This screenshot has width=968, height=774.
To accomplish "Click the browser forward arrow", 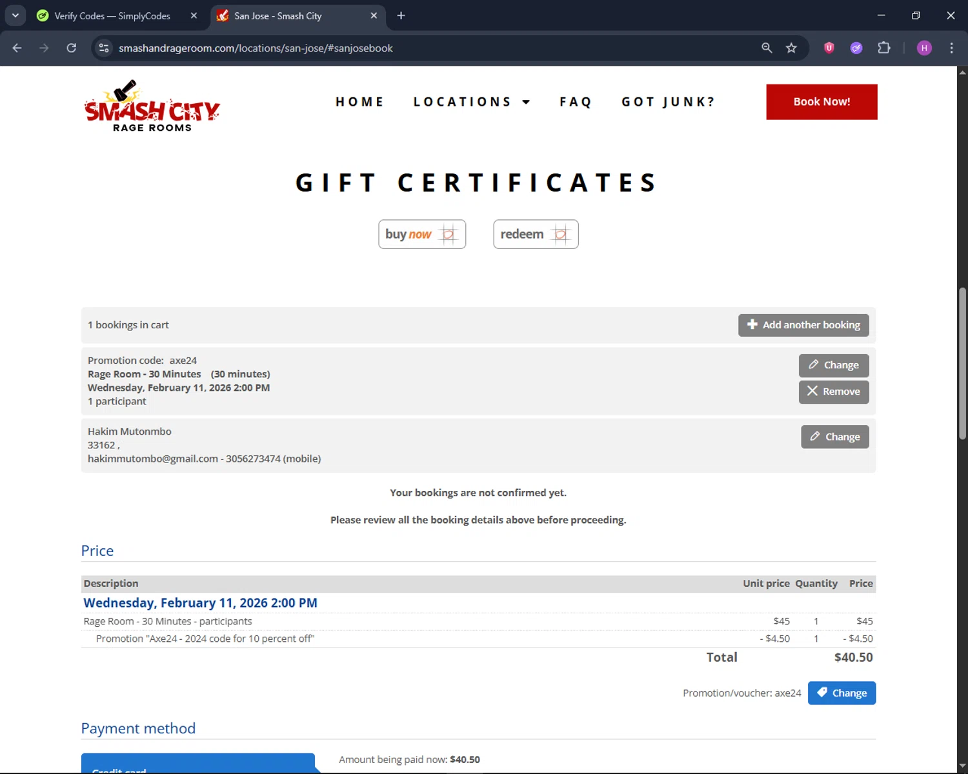I will pyautogui.click(x=44, y=48).
